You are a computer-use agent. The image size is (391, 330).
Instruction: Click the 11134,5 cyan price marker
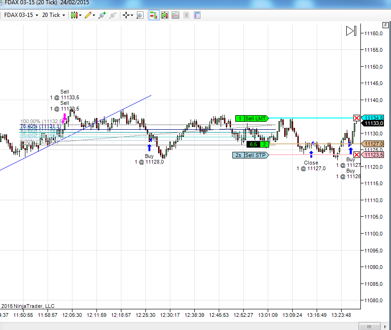click(373, 118)
